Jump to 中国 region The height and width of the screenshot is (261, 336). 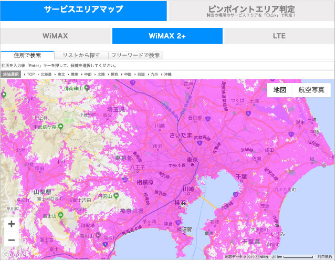pos(128,75)
